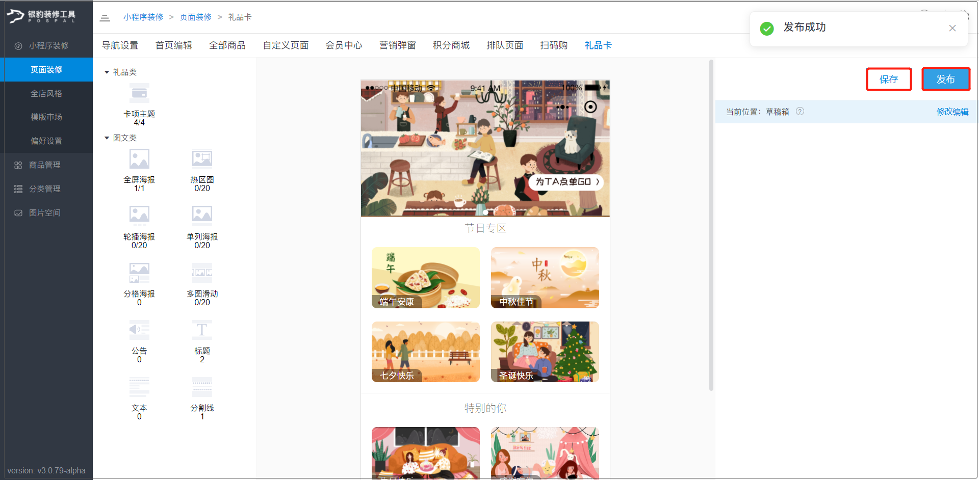Viewport: 979px width, 480px height.
Task: Open the 会员中心 tab
Action: [344, 45]
